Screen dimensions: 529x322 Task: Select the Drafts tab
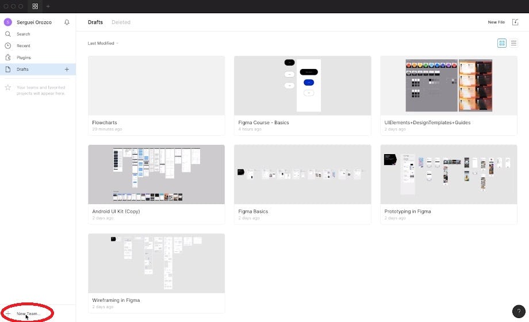pyautogui.click(x=95, y=22)
